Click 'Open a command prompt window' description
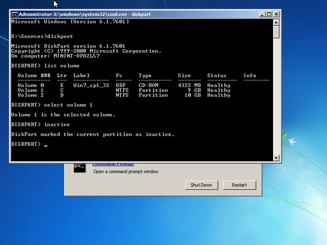Viewport: 327px width, 245px height. click(126, 171)
